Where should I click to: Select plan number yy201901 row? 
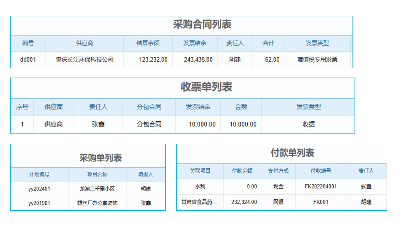click(x=40, y=203)
